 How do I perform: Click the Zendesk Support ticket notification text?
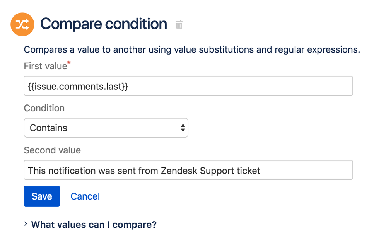point(144,170)
